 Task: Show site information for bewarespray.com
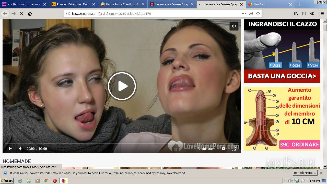[68, 14]
